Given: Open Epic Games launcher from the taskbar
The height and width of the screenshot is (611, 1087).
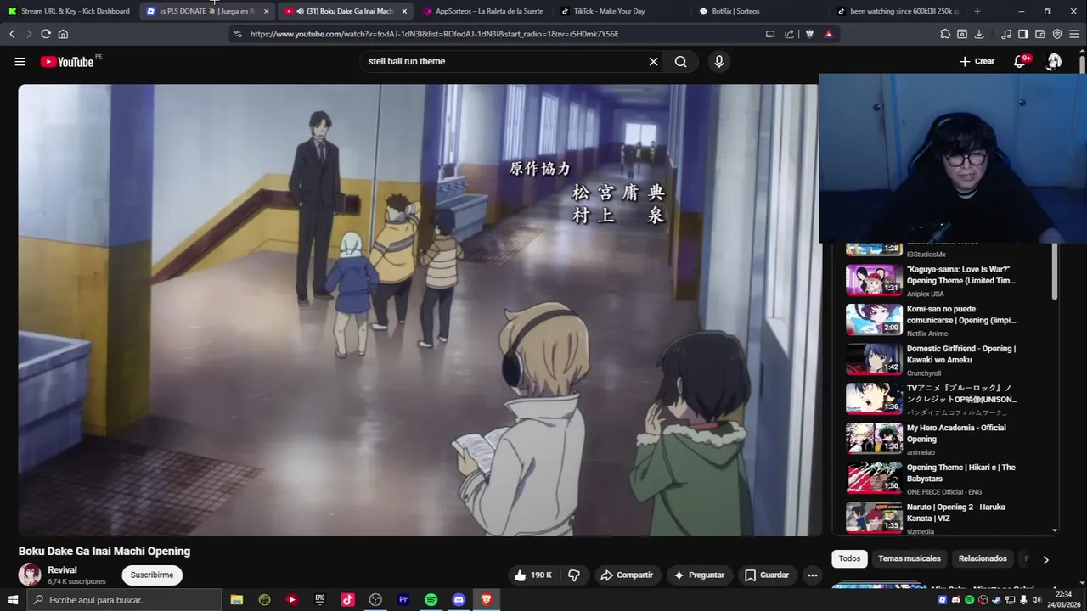Looking at the screenshot, I should [320, 600].
